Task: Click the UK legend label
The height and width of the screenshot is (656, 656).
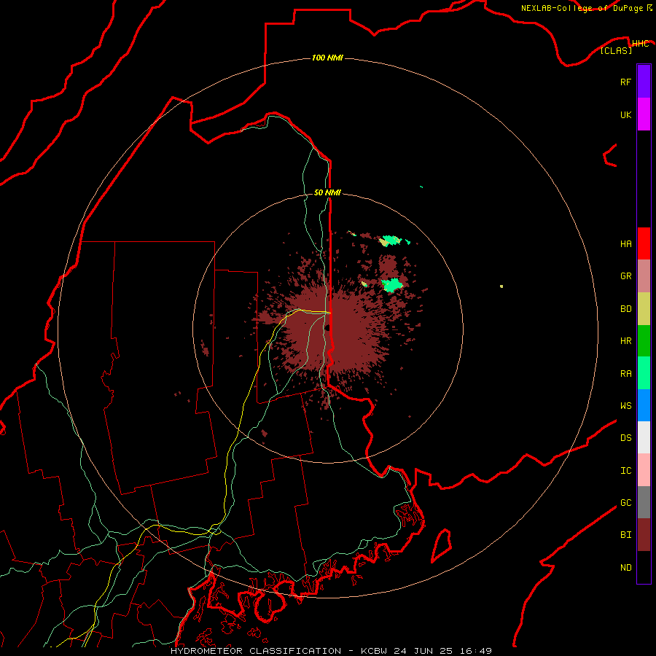Action: click(x=626, y=114)
